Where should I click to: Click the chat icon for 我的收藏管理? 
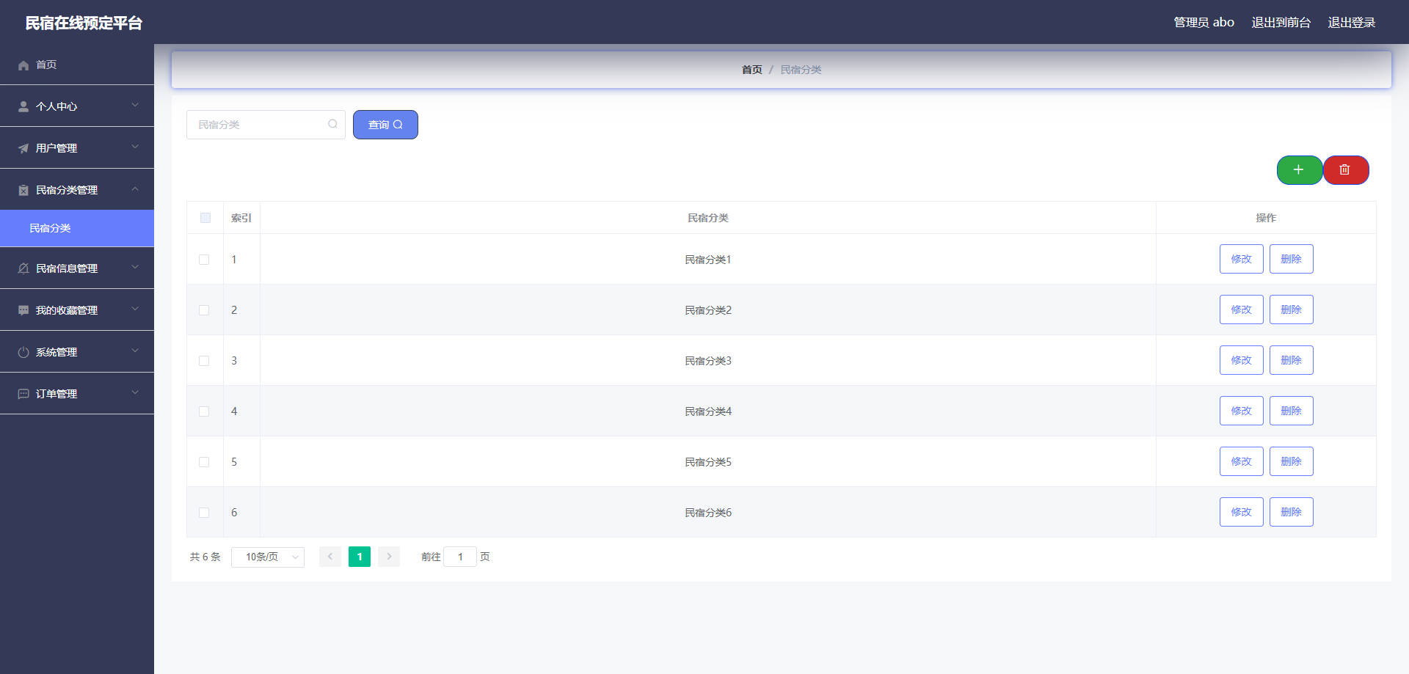[x=23, y=310]
